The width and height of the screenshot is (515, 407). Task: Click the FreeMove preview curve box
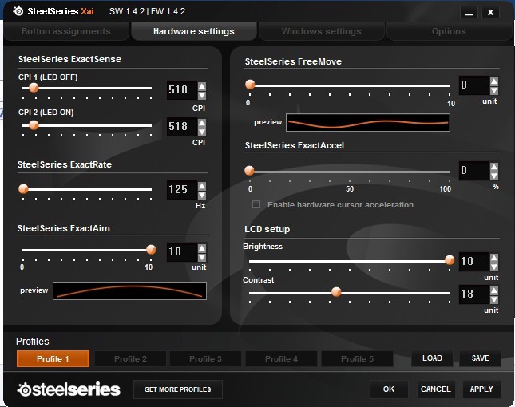(368, 122)
